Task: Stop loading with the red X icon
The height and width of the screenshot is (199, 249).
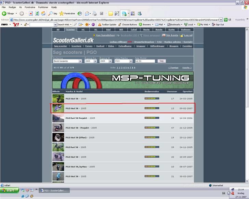Action: click(31, 14)
